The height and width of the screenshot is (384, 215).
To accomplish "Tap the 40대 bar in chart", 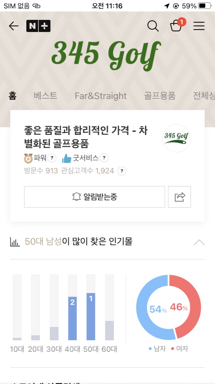I will point(72,318).
